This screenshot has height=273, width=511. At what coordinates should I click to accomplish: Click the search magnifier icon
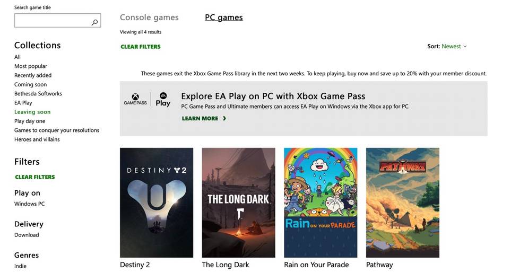pyautogui.click(x=94, y=22)
